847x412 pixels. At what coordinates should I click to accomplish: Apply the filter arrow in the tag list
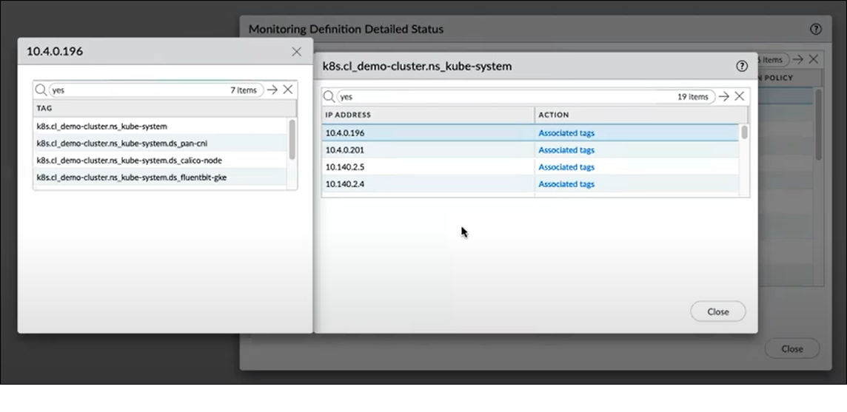(x=272, y=90)
